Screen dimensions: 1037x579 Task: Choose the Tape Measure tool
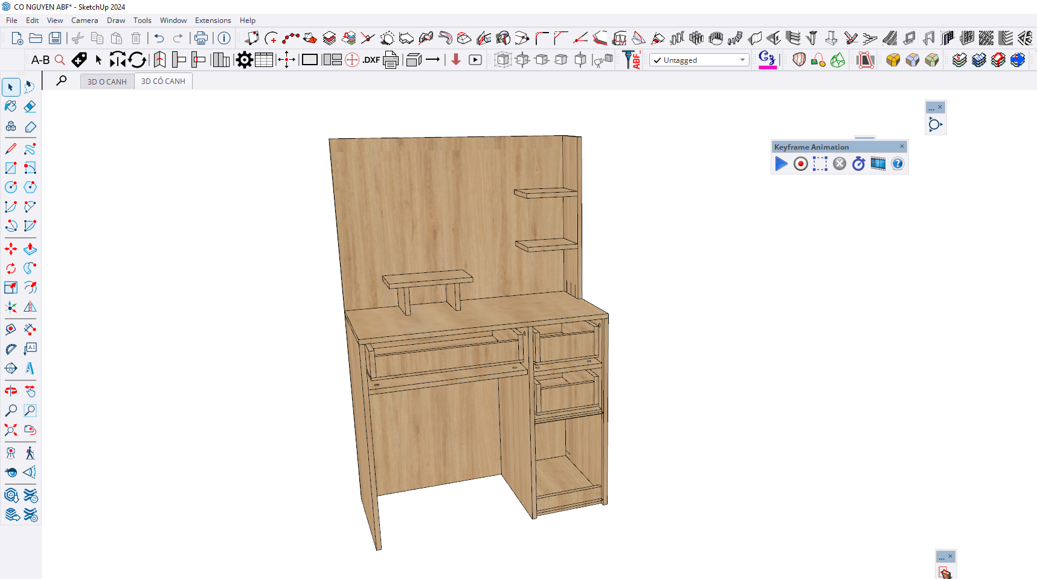[x=11, y=329]
